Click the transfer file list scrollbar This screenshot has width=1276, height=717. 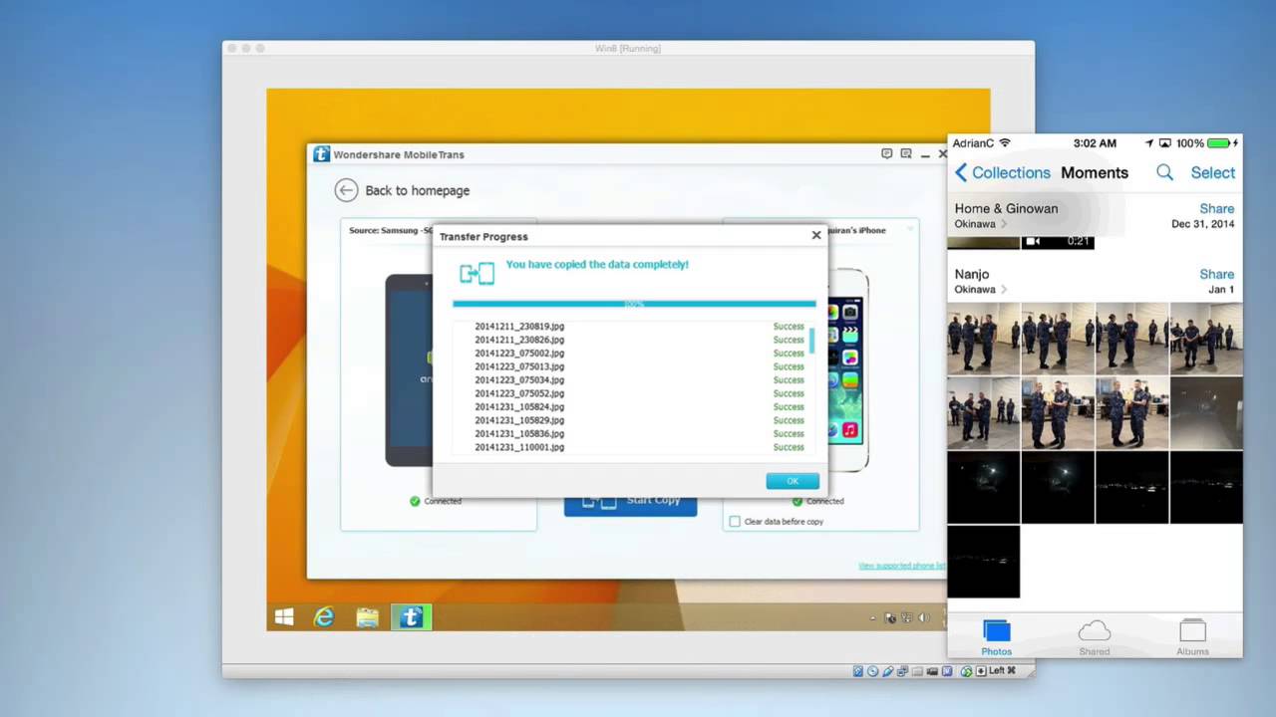(x=812, y=341)
